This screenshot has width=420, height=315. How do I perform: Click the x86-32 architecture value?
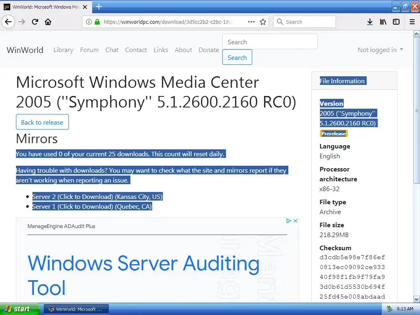329,189
